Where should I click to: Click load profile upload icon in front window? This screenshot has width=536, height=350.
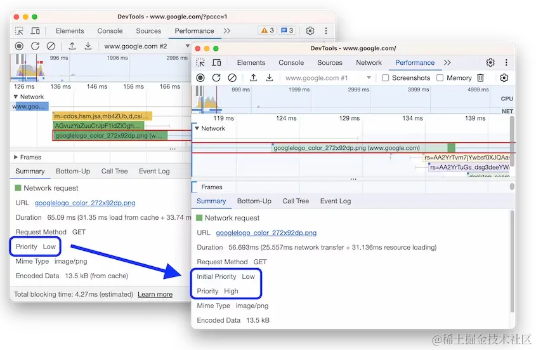tap(253, 77)
